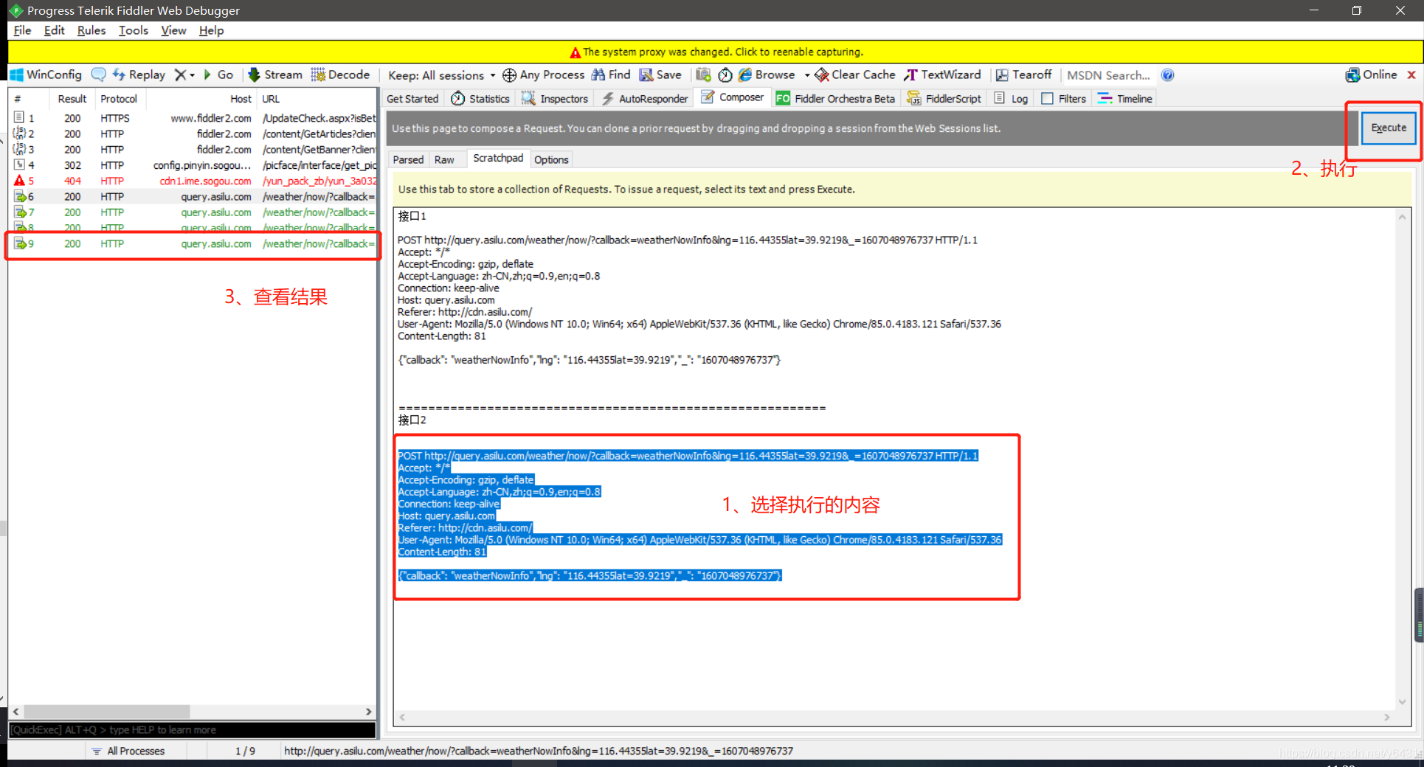
Task: Toggle Stream mode in toolbar
Action: [x=275, y=74]
